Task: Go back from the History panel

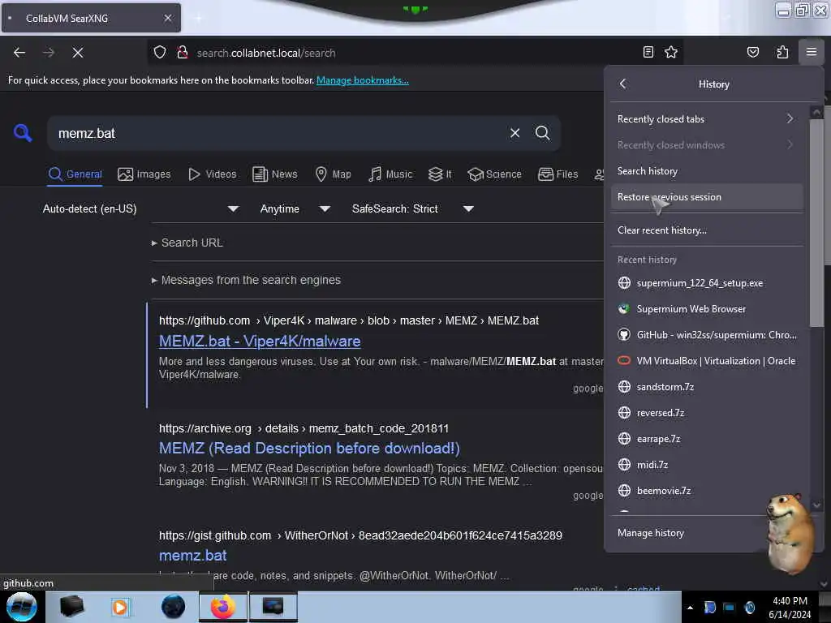Action: [x=622, y=84]
